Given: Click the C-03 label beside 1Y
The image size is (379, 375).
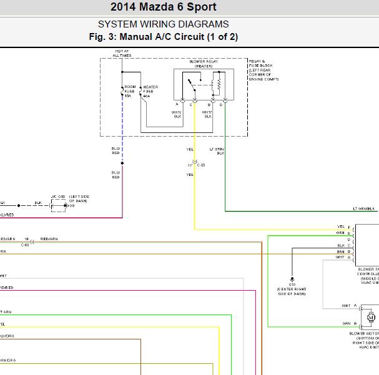Looking at the screenshot, I should point(201,165).
